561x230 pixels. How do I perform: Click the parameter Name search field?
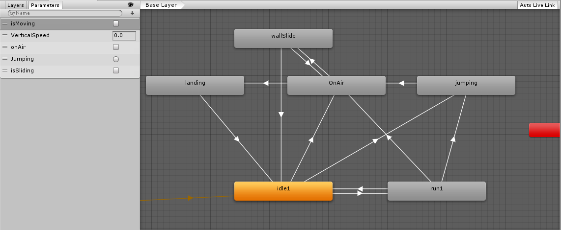[x=65, y=13]
